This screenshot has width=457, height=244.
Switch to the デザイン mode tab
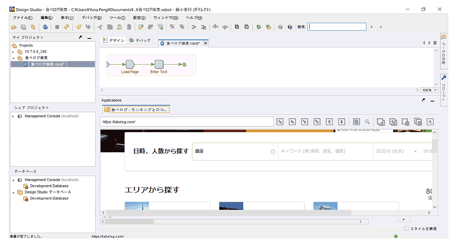click(x=113, y=40)
